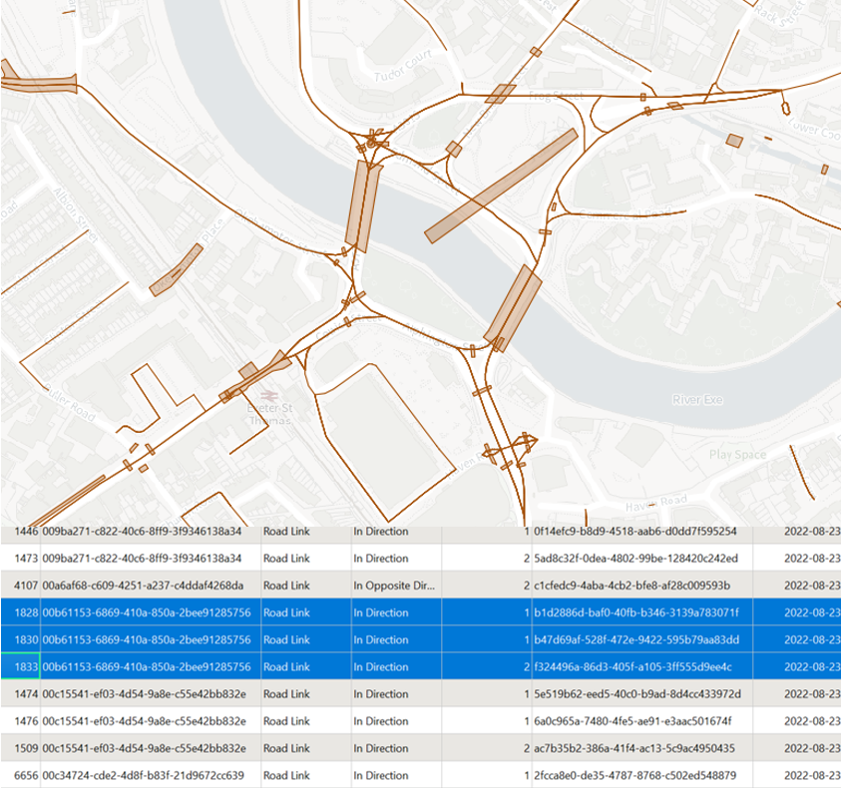Select row 1473 by its row header

tap(20, 559)
